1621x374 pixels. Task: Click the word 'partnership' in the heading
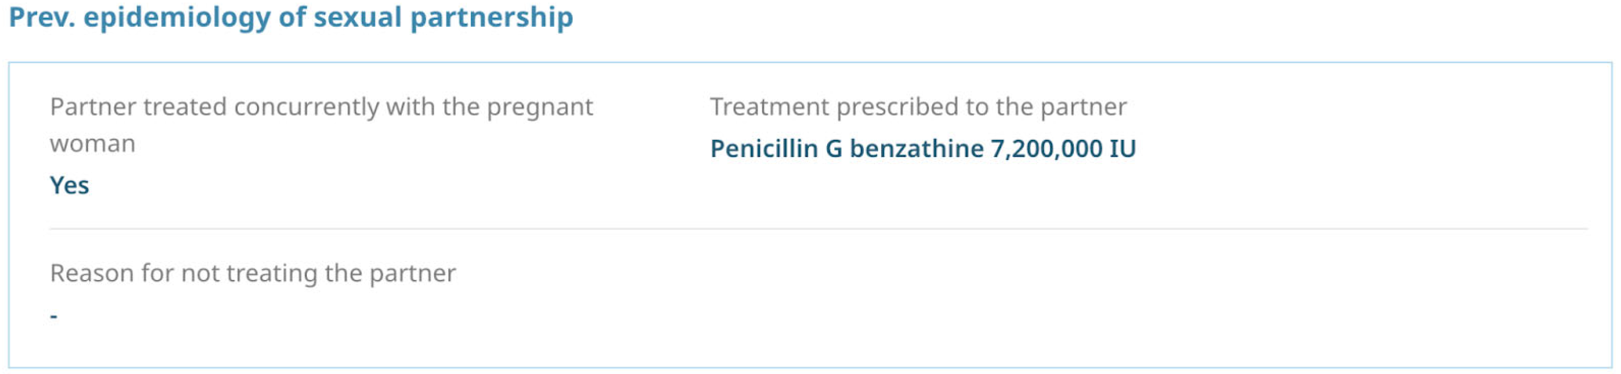tap(491, 17)
